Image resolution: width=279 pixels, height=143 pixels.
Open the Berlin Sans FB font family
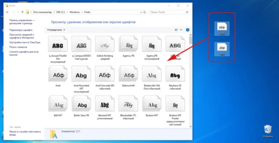(x=81, y=103)
